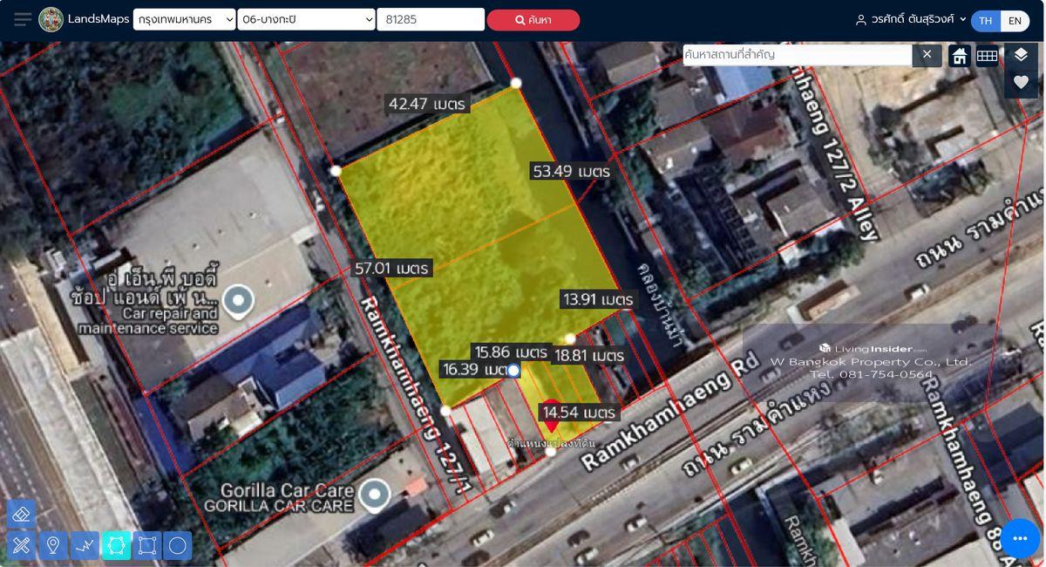The height and width of the screenshot is (567, 1046).
Task: Click the grid table icon
Action: click(987, 56)
